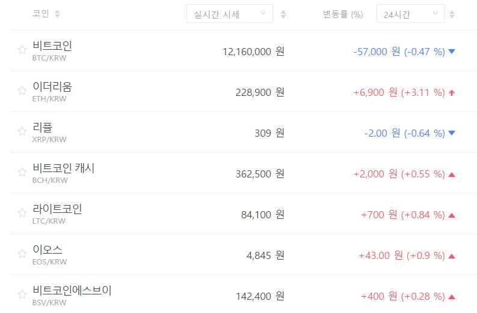Click the star icon beside Litecoin LTC/KRW
The height and width of the screenshot is (313, 477).
coord(22,213)
